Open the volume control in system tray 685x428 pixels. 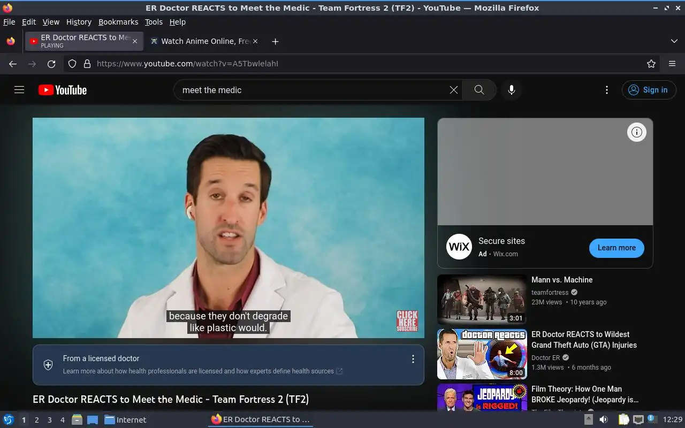(604, 419)
